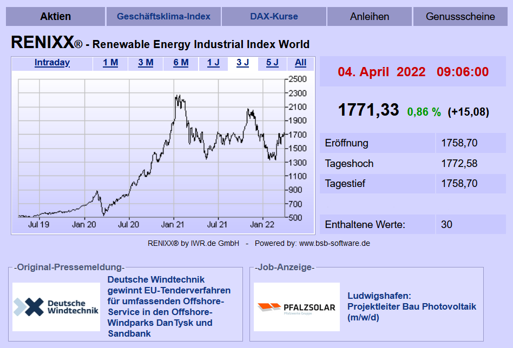The image size is (513, 348).
Task: Click the Deutsche Windtechnik logo
Action: [x=56, y=307]
